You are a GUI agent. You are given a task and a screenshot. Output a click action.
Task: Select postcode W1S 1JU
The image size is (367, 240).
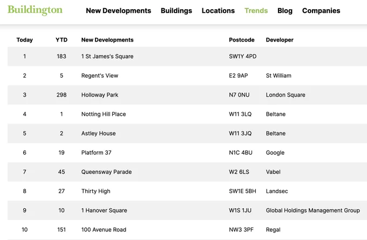(x=240, y=210)
